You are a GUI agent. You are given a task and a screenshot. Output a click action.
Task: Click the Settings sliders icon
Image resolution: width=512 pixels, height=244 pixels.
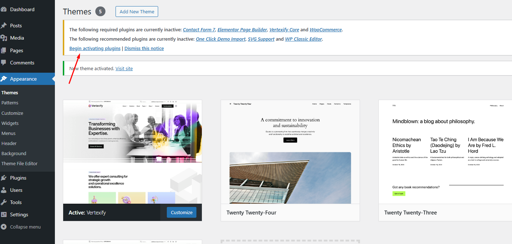click(4, 214)
